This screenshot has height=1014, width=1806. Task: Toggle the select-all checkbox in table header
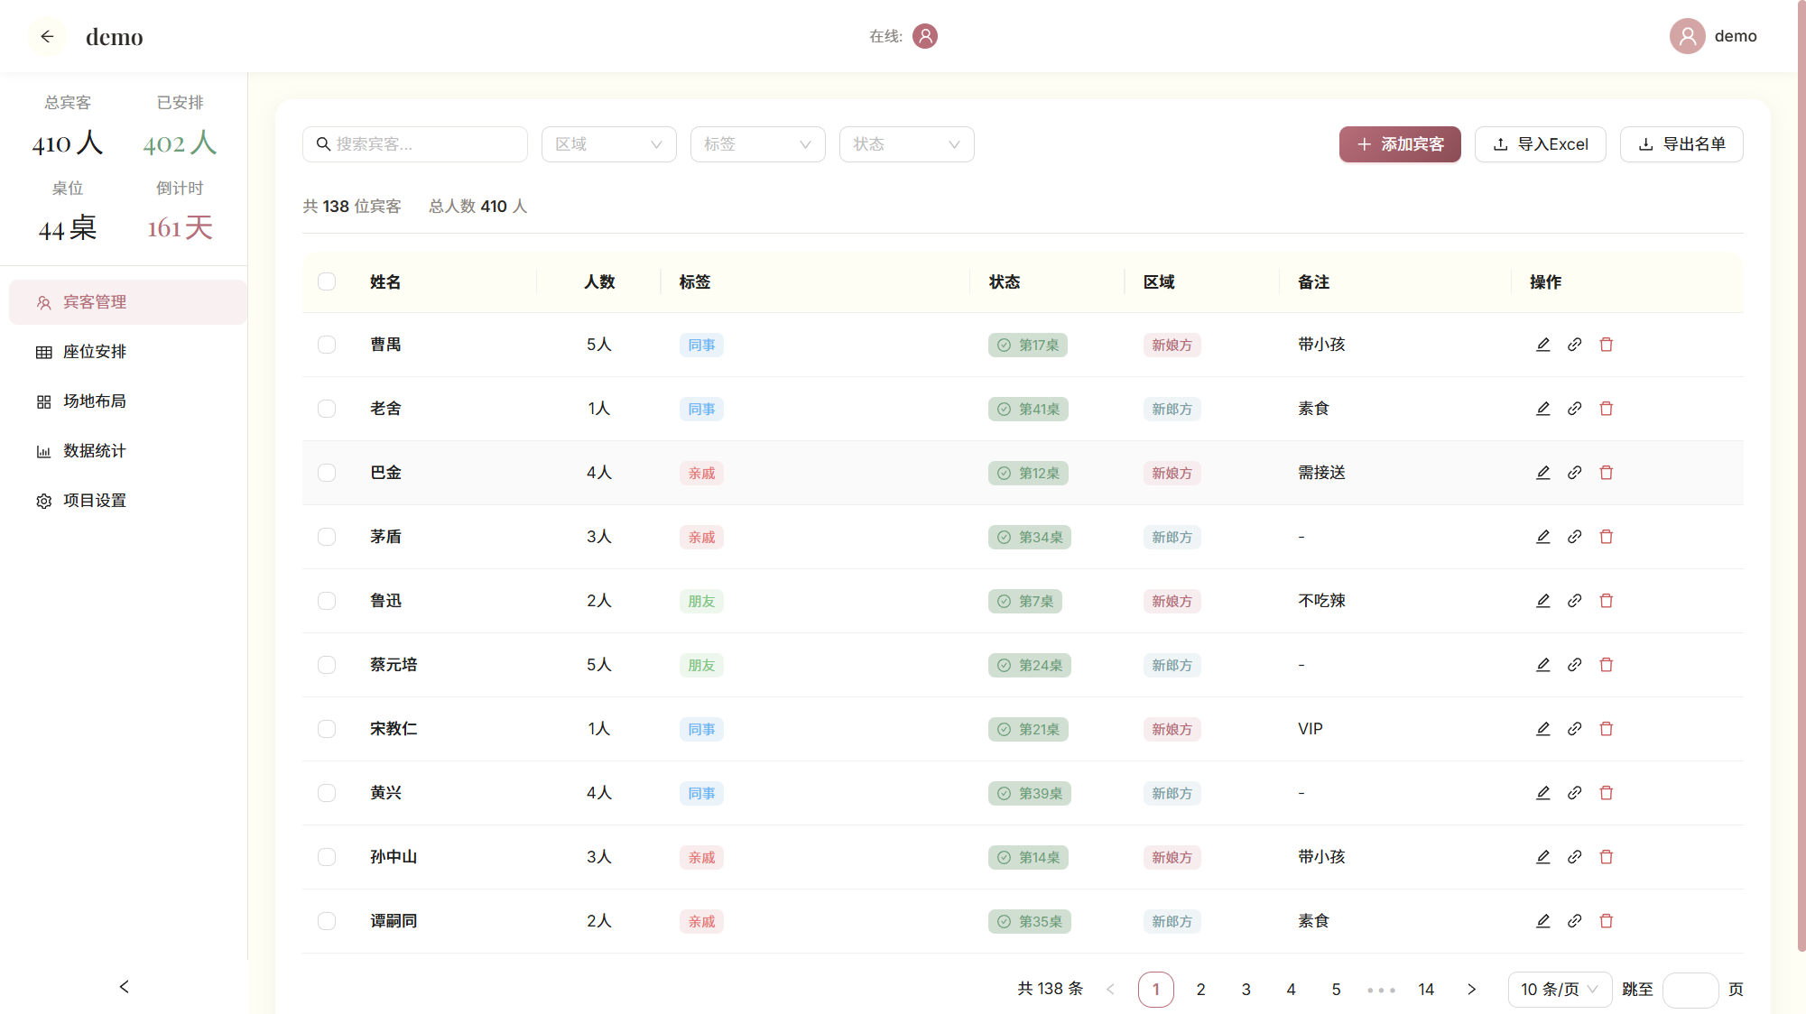[x=327, y=281]
